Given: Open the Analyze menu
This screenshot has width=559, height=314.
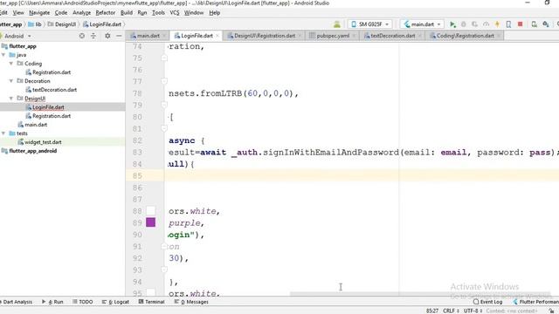Looking at the screenshot, I should [81, 13].
